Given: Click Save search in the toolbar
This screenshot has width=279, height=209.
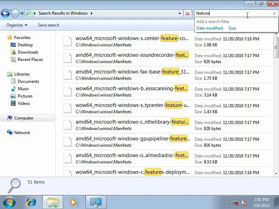Looking at the screenshot, I should point(48,25).
